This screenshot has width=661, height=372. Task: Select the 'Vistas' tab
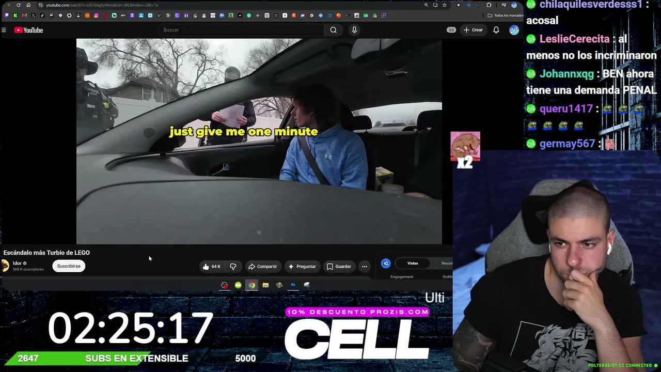(x=413, y=263)
